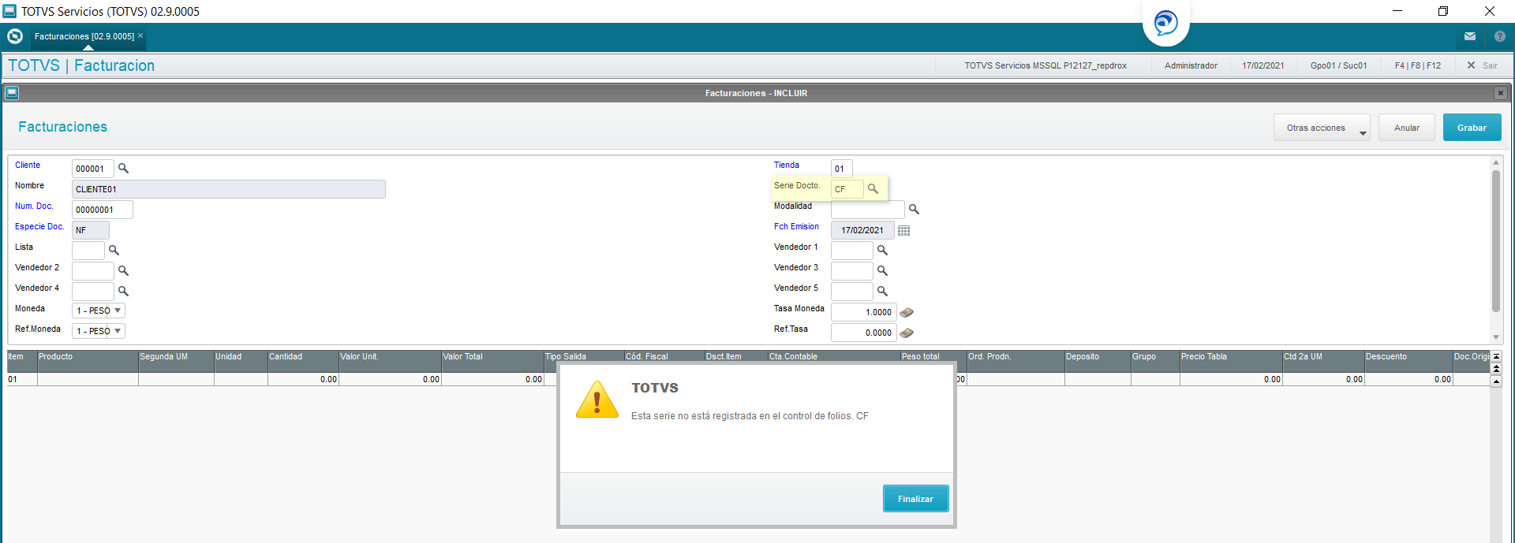
Task: Click the Vendedor 2 search magnifier
Action: point(123,271)
